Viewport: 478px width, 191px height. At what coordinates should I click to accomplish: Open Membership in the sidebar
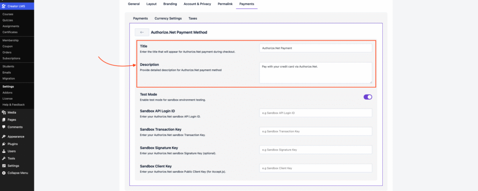(10, 41)
